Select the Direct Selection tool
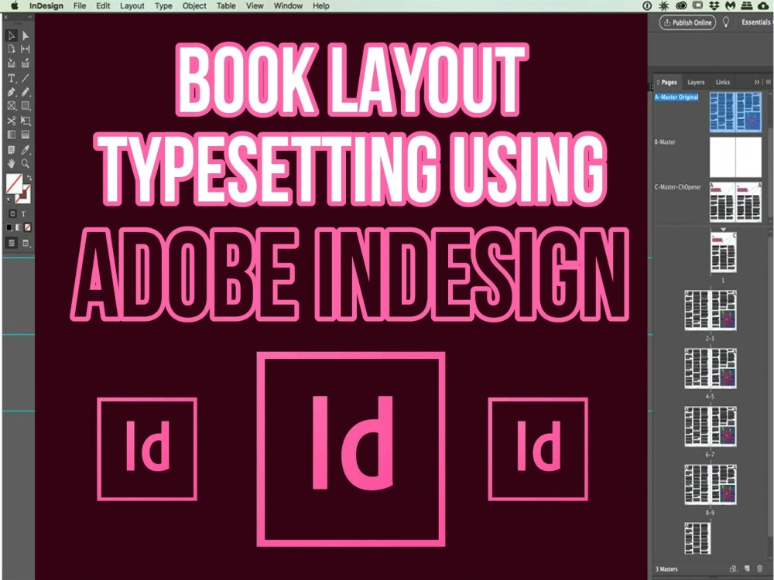 tap(26, 36)
